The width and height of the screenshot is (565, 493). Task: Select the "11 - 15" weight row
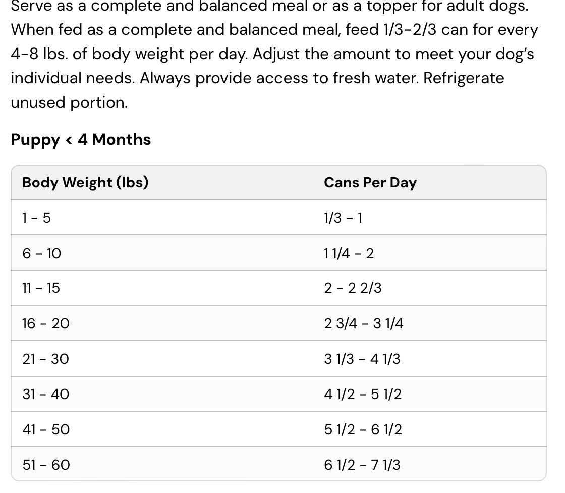pos(41,288)
